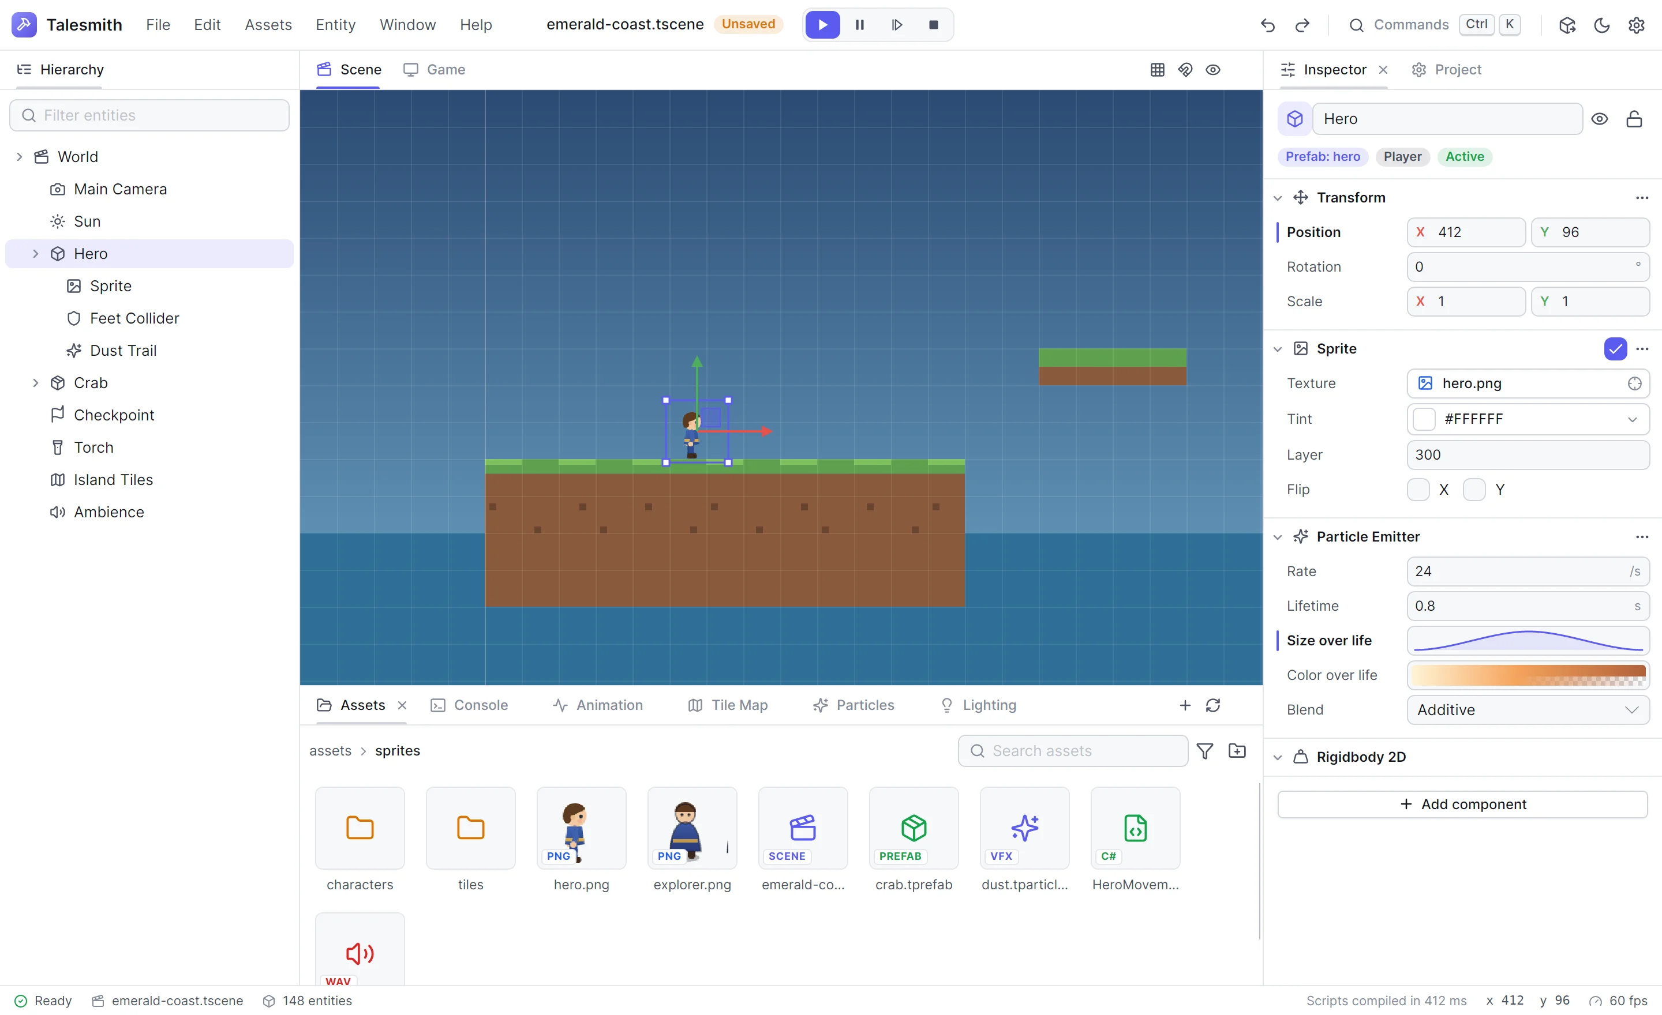Start play mode with the Play button
1662x1015 pixels.
point(822,25)
